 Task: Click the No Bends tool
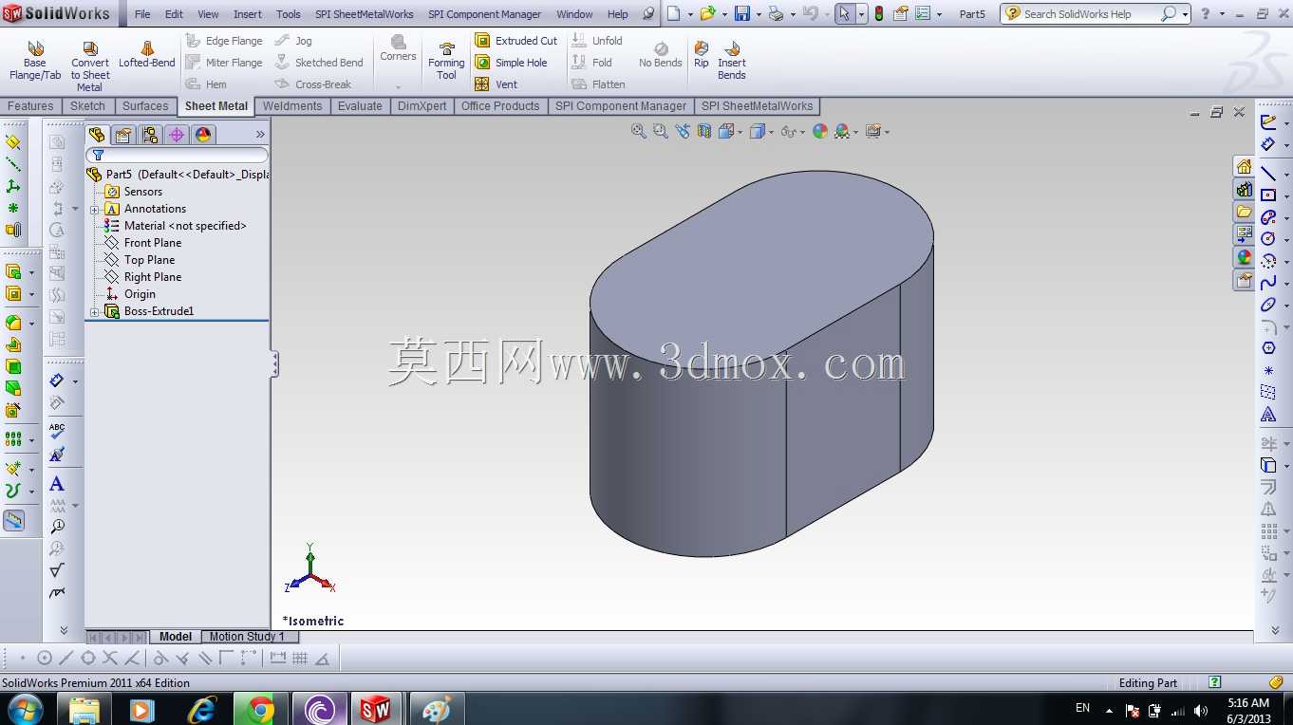click(x=661, y=55)
